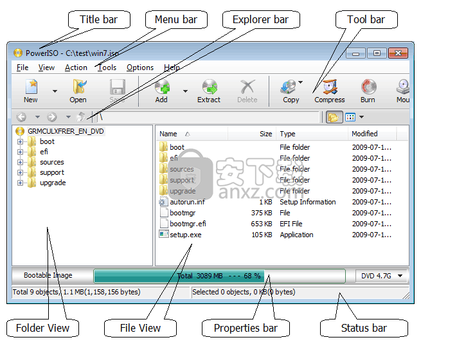Click the Copy disc toolbar icon

(x=288, y=87)
